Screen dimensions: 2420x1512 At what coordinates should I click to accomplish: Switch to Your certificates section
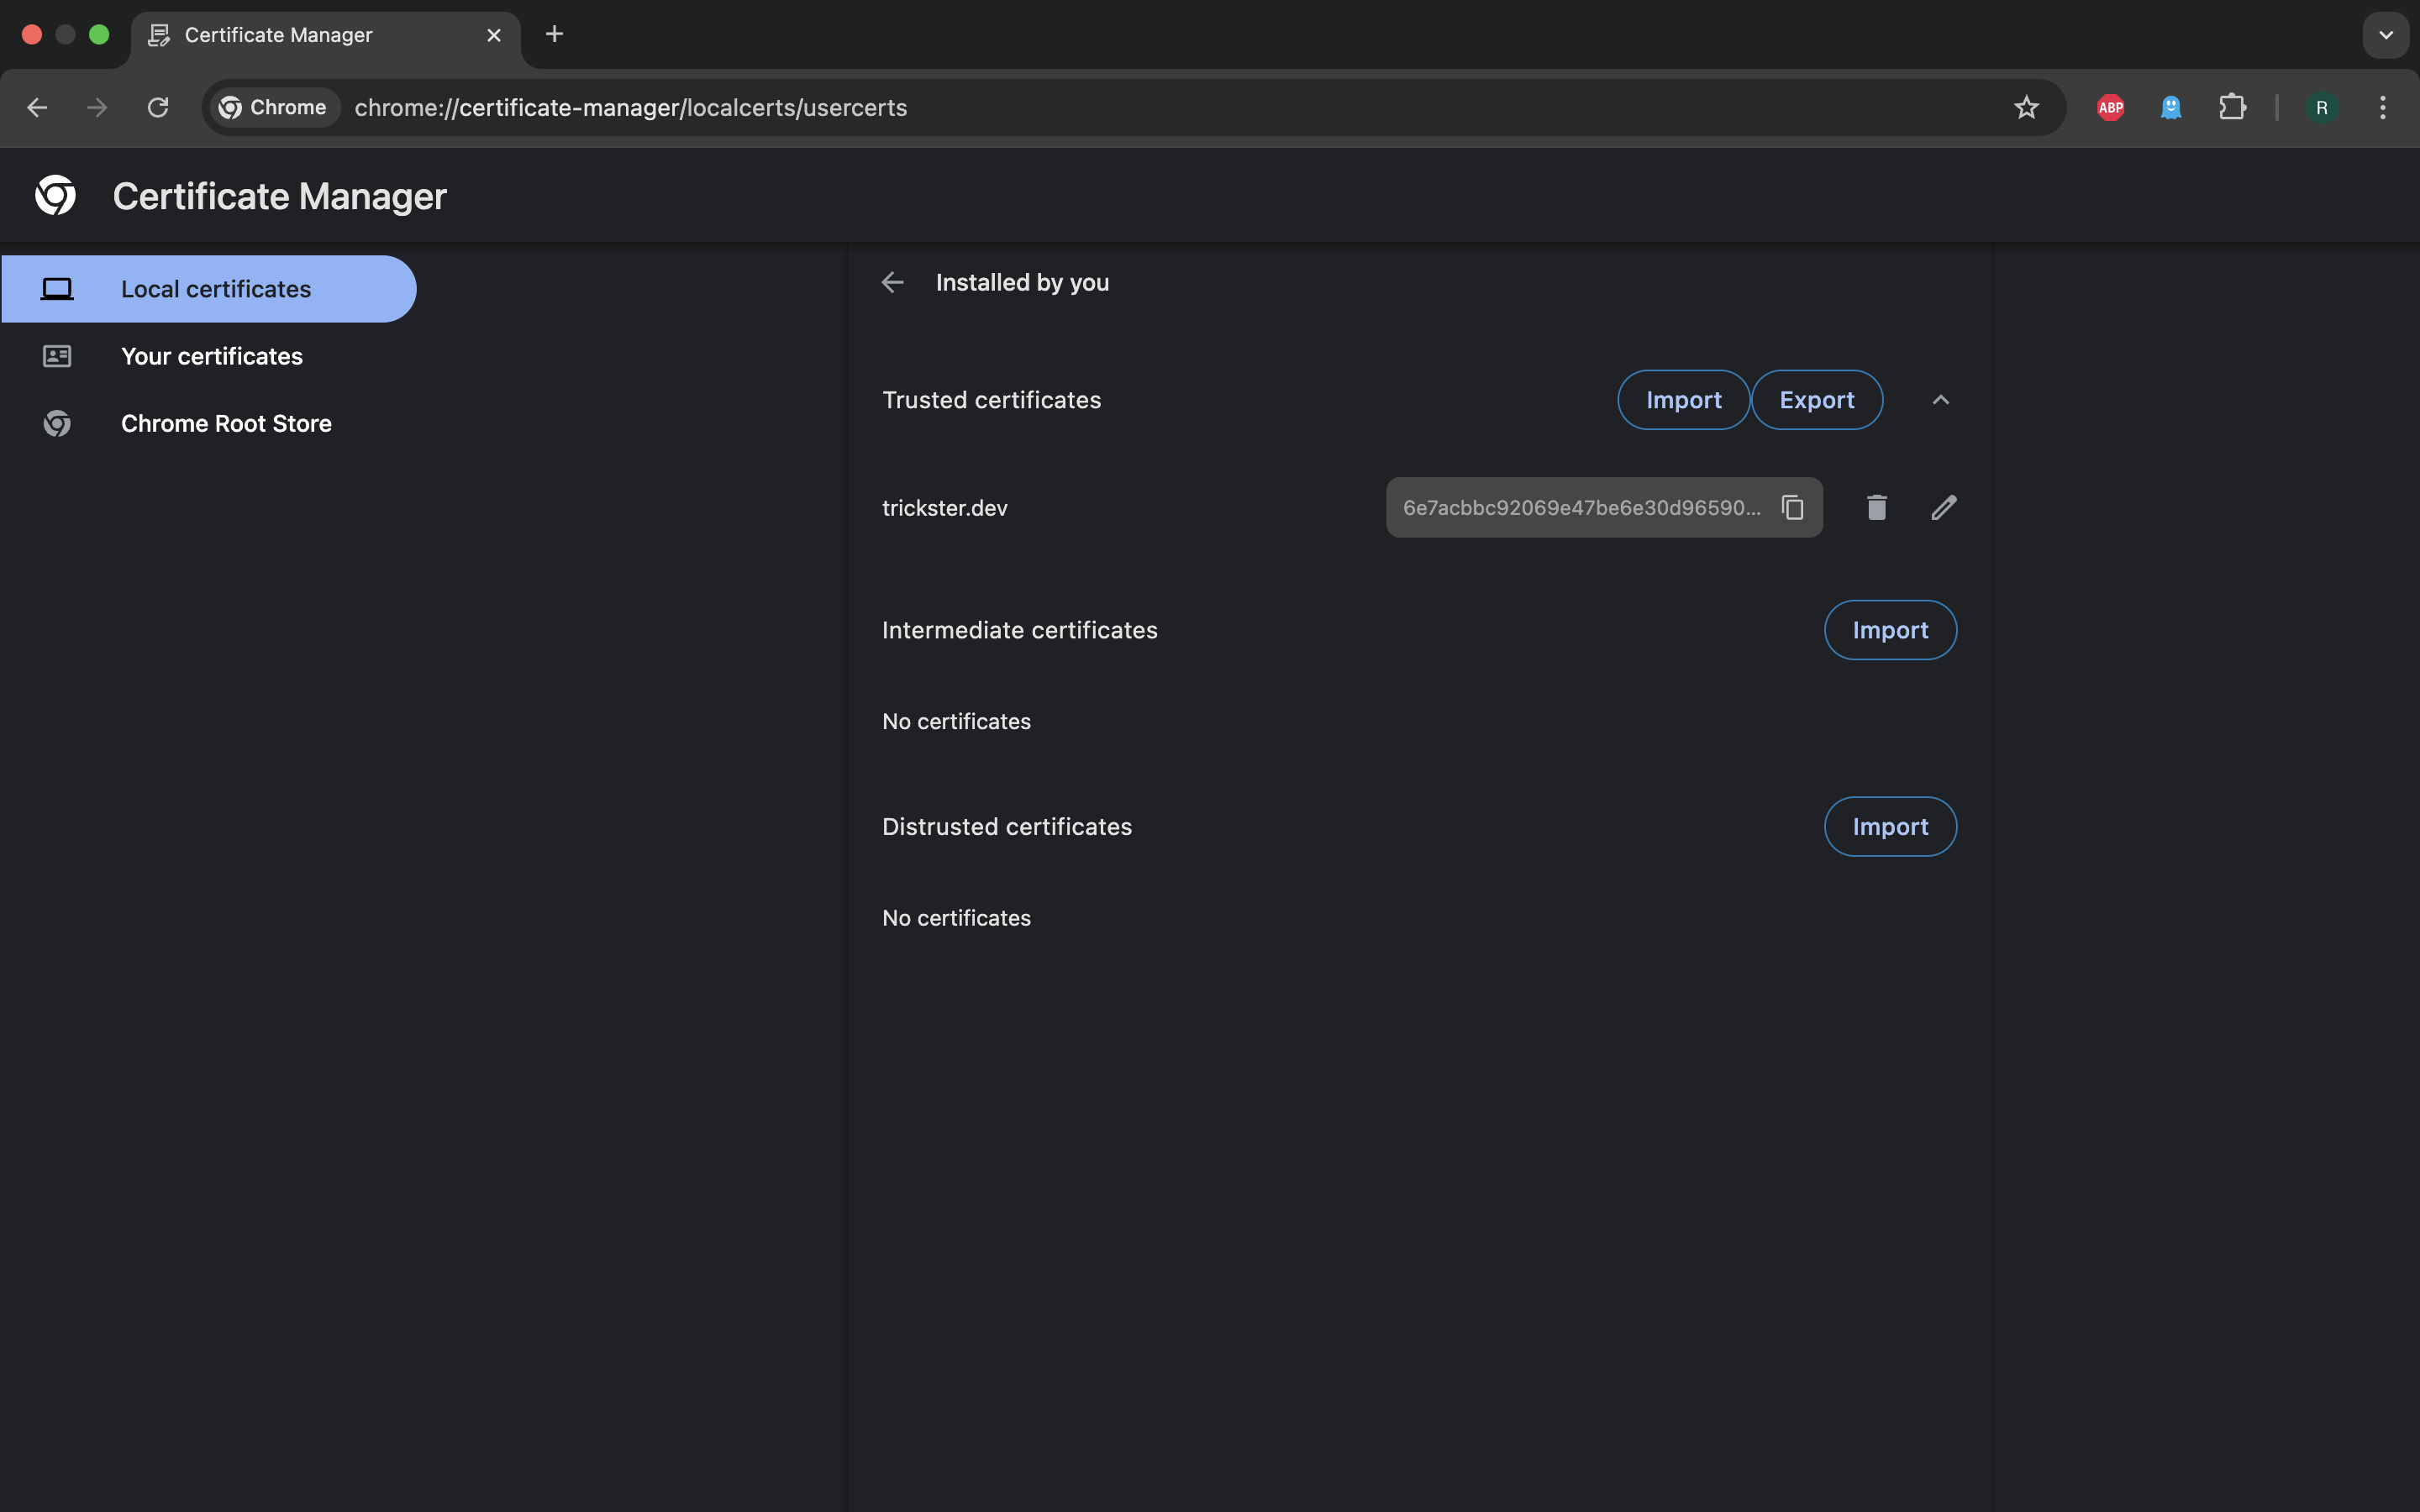click(x=211, y=357)
